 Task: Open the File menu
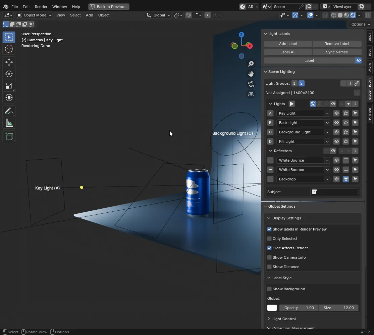tap(14, 7)
